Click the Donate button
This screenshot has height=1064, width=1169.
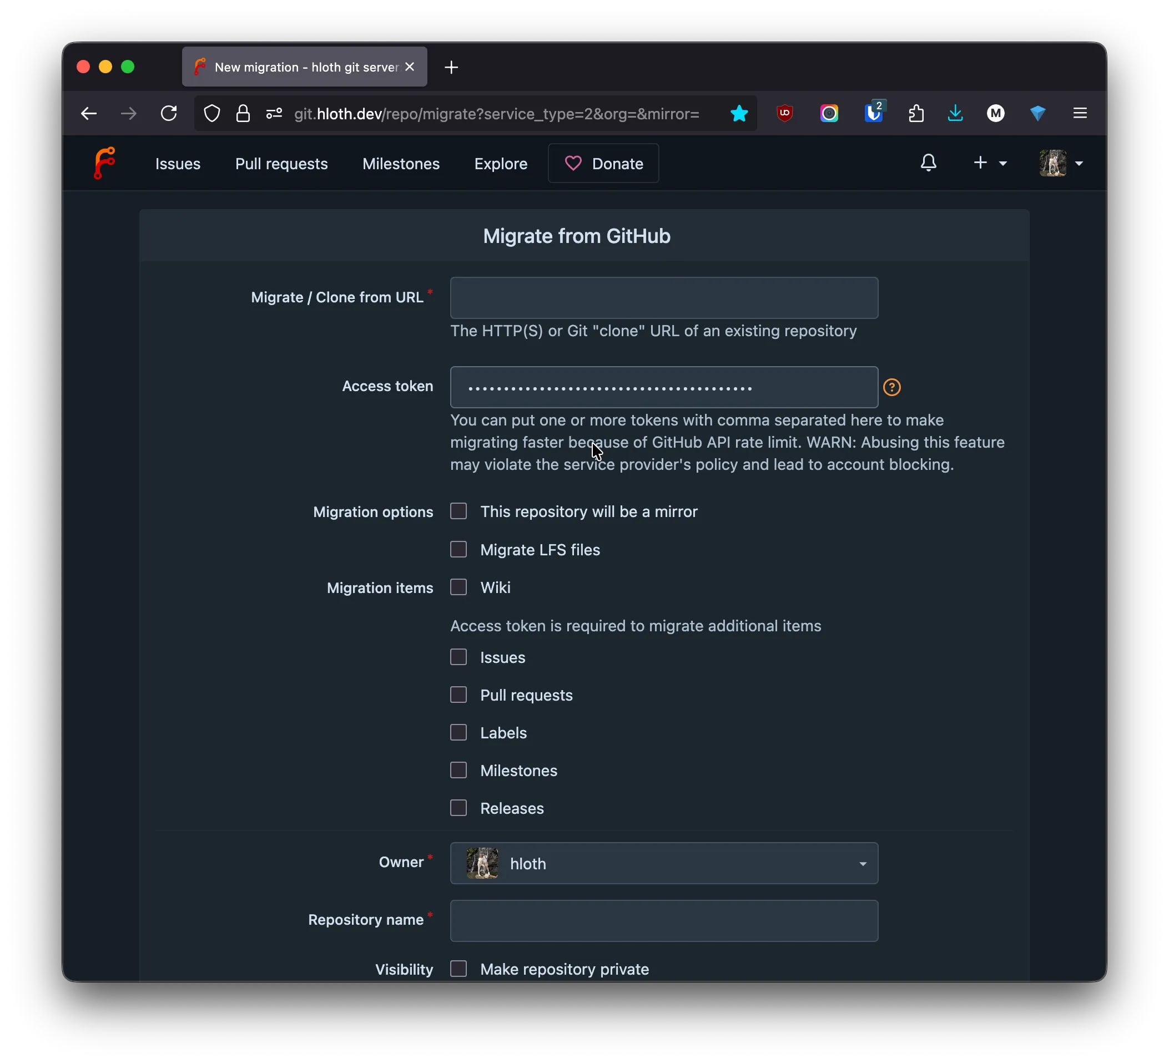click(603, 164)
